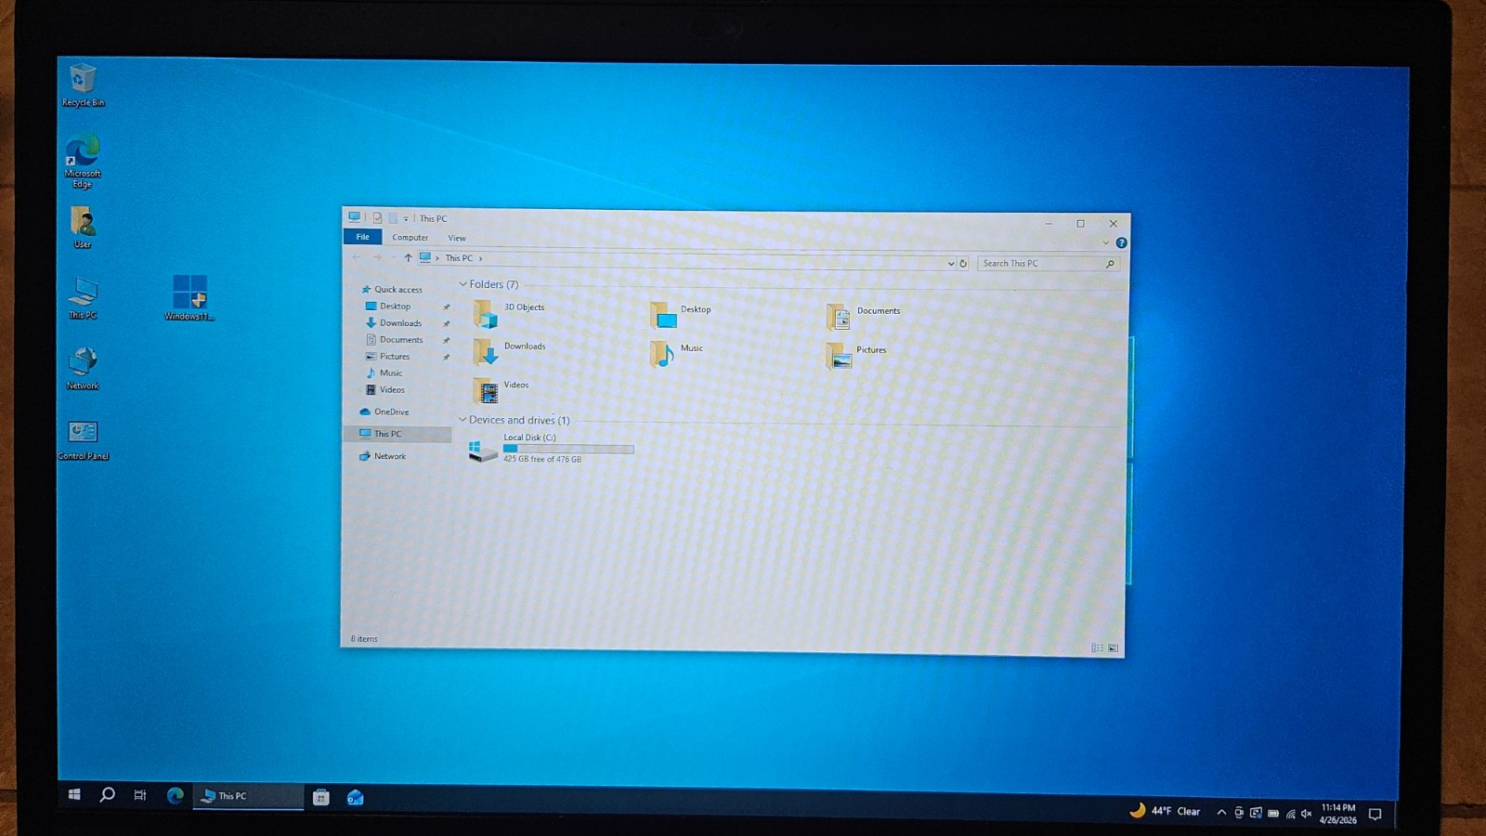Click chevron before This PC in breadcrumb
The width and height of the screenshot is (1486, 836).
click(x=437, y=258)
